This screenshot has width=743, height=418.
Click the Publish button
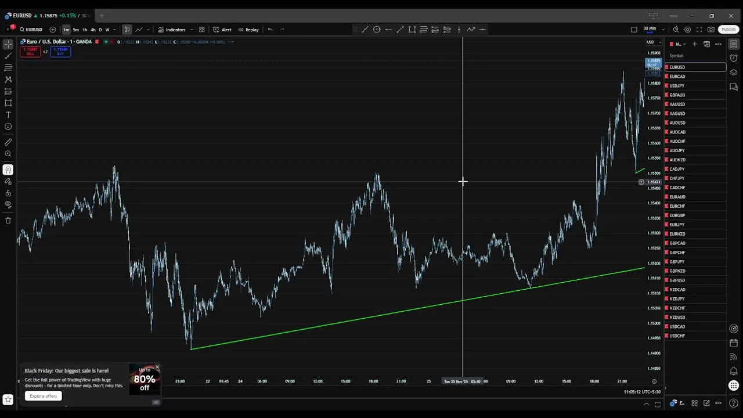click(728, 30)
